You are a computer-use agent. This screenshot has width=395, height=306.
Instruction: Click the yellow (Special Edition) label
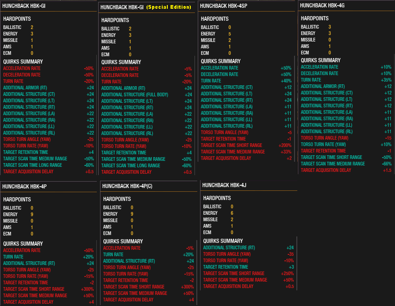click(169, 7)
